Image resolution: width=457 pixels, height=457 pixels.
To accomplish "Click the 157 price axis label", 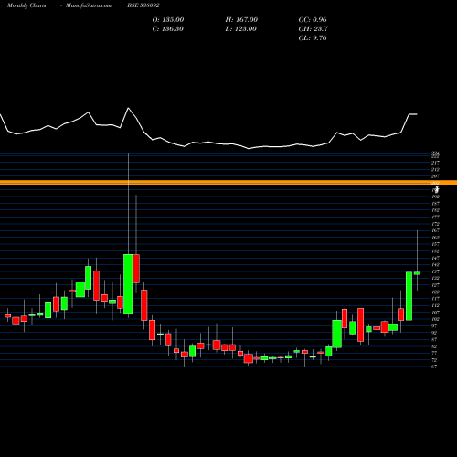I will click(x=435, y=244).
